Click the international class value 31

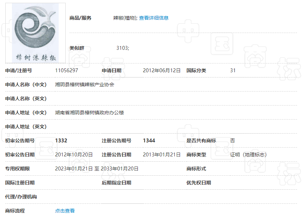point(233,70)
